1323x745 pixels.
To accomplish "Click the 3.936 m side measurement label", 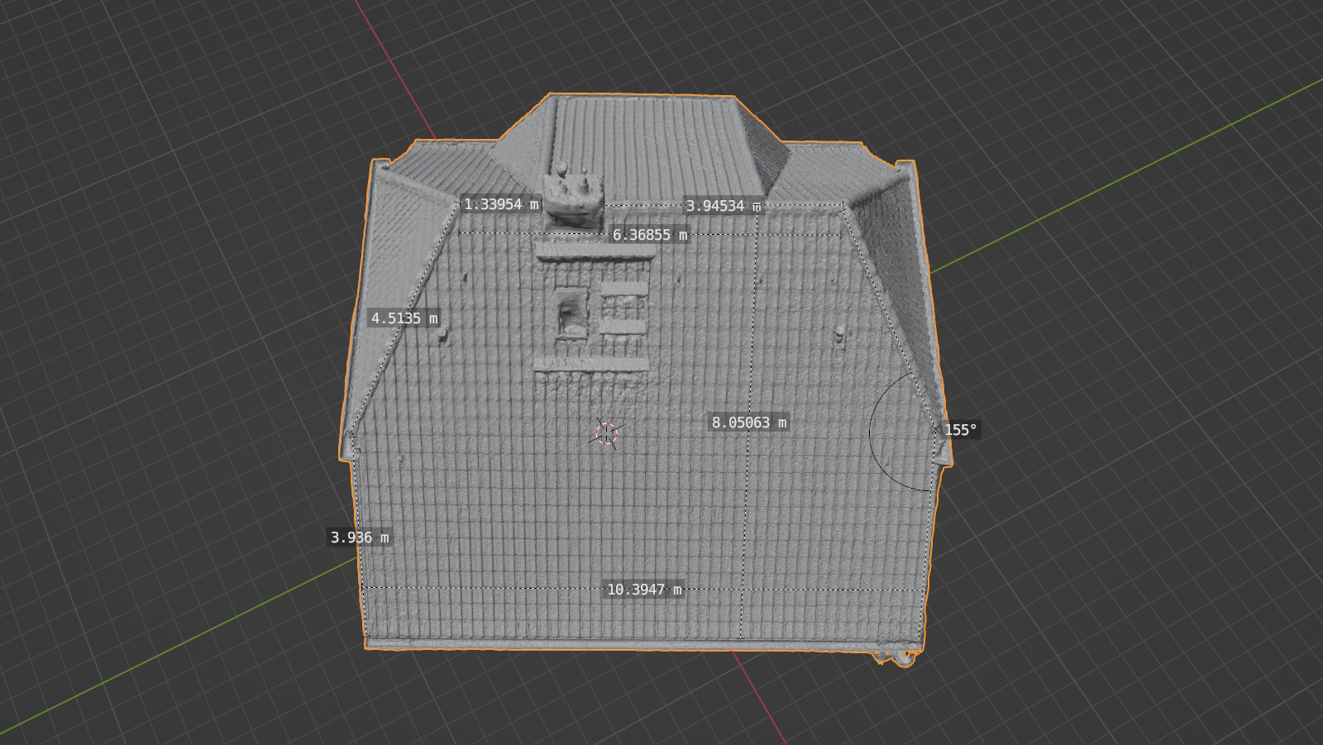I will (360, 537).
